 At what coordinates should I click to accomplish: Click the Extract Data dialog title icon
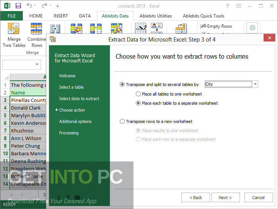click(52, 39)
